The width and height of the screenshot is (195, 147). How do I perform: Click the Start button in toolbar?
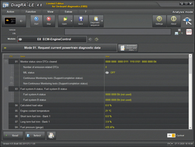tap(36, 21)
